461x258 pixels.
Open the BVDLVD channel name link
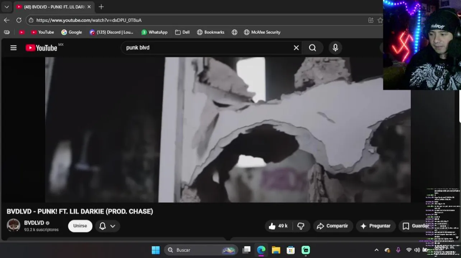click(x=34, y=223)
